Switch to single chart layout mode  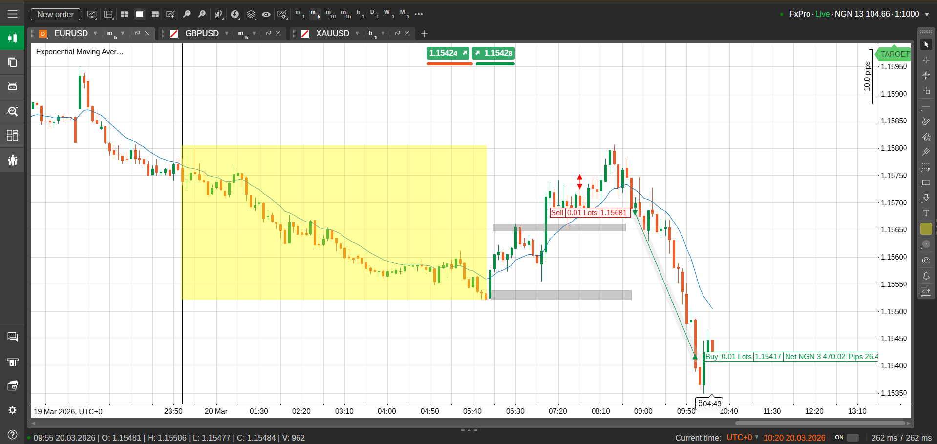tap(140, 14)
